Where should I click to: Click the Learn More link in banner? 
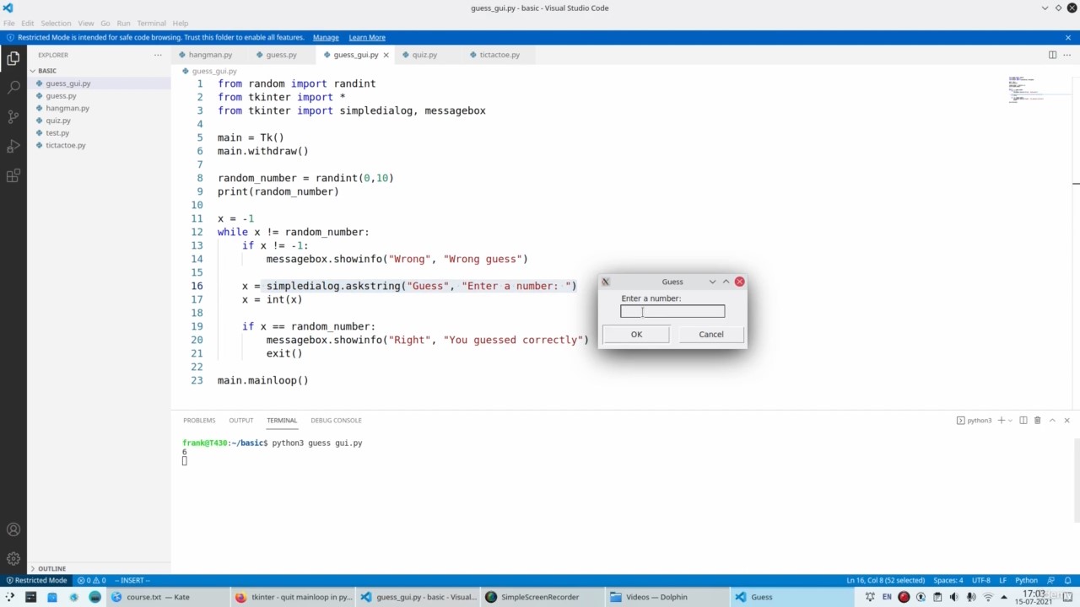(367, 37)
